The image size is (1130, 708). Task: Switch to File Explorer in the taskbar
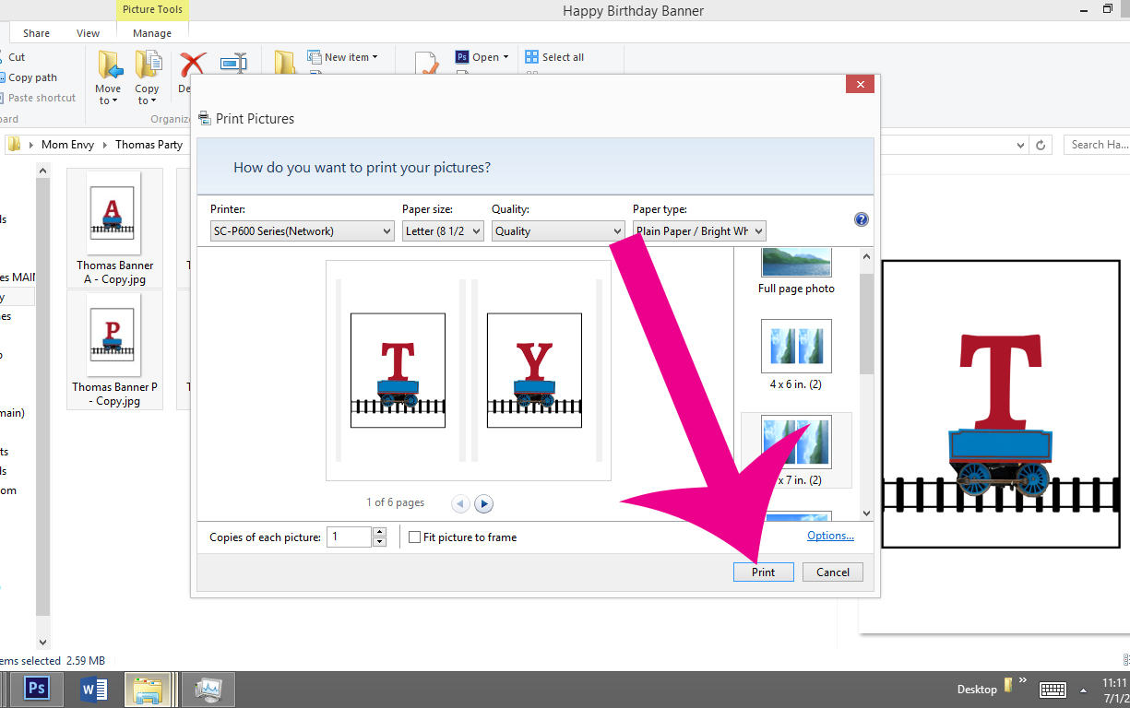(x=149, y=689)
